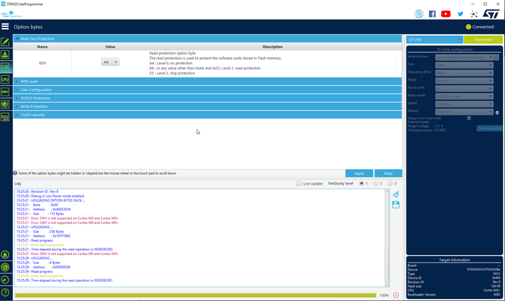Open the SWV viewer sidebar icon
This screenshot has width=505, height=301.
click(x=5, y=92)
